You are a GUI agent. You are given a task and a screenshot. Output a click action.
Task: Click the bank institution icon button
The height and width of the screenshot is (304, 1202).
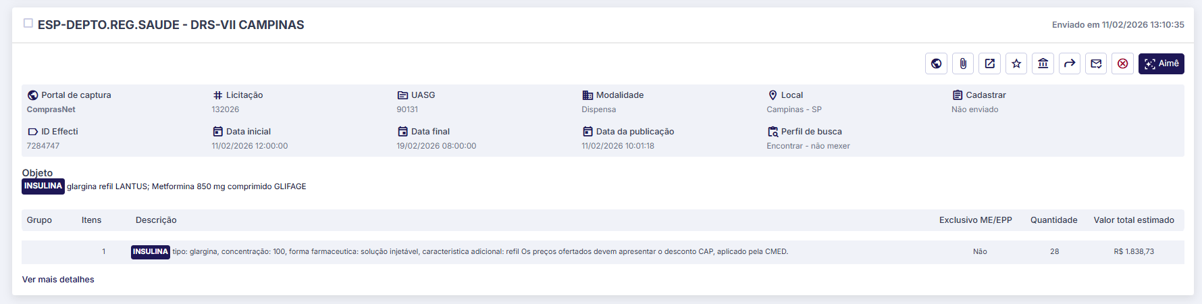[x=1043, y=64]
